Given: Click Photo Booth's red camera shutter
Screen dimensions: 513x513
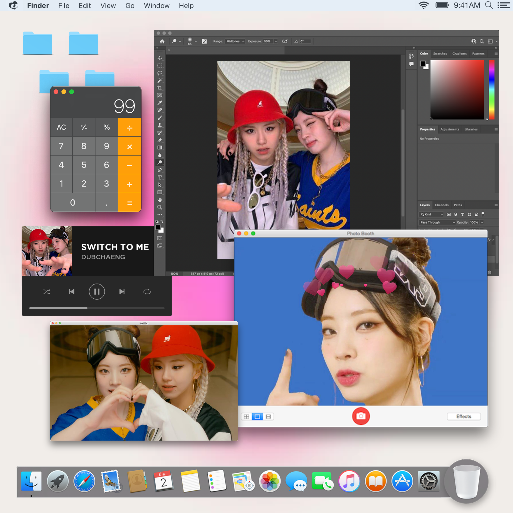Looking at the screenshot, I should coord(361,416).
